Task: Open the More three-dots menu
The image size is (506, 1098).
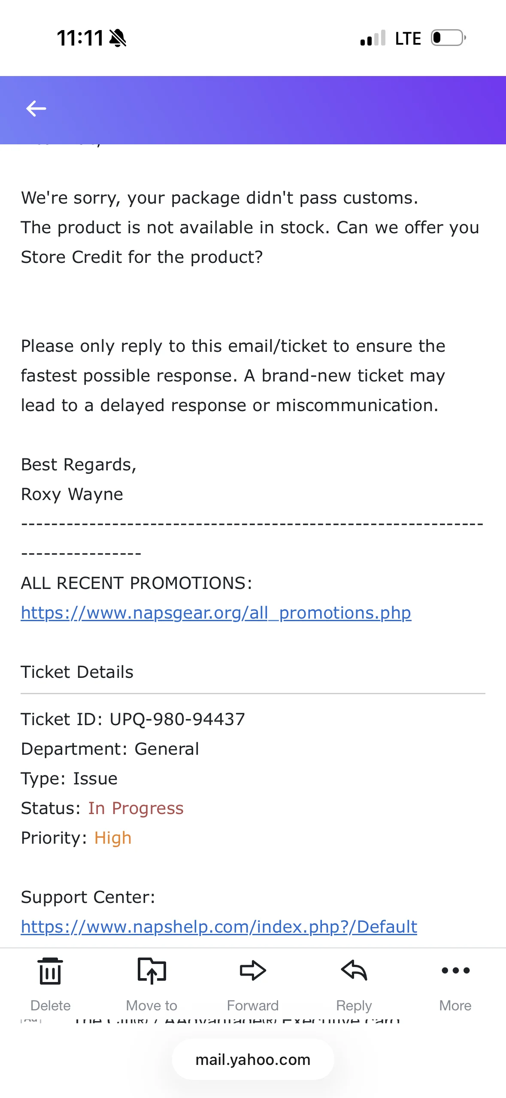Action: [455, 970]
